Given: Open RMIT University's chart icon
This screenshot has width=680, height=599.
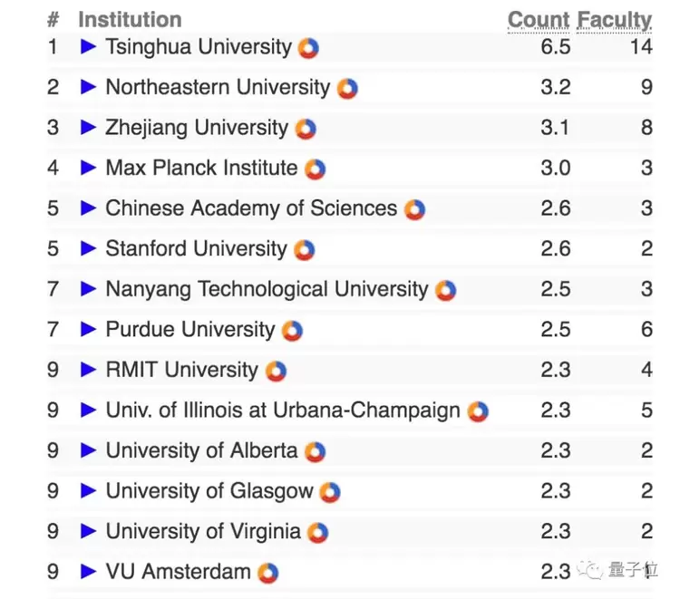Looking at the screenshot, I should 276,371.
